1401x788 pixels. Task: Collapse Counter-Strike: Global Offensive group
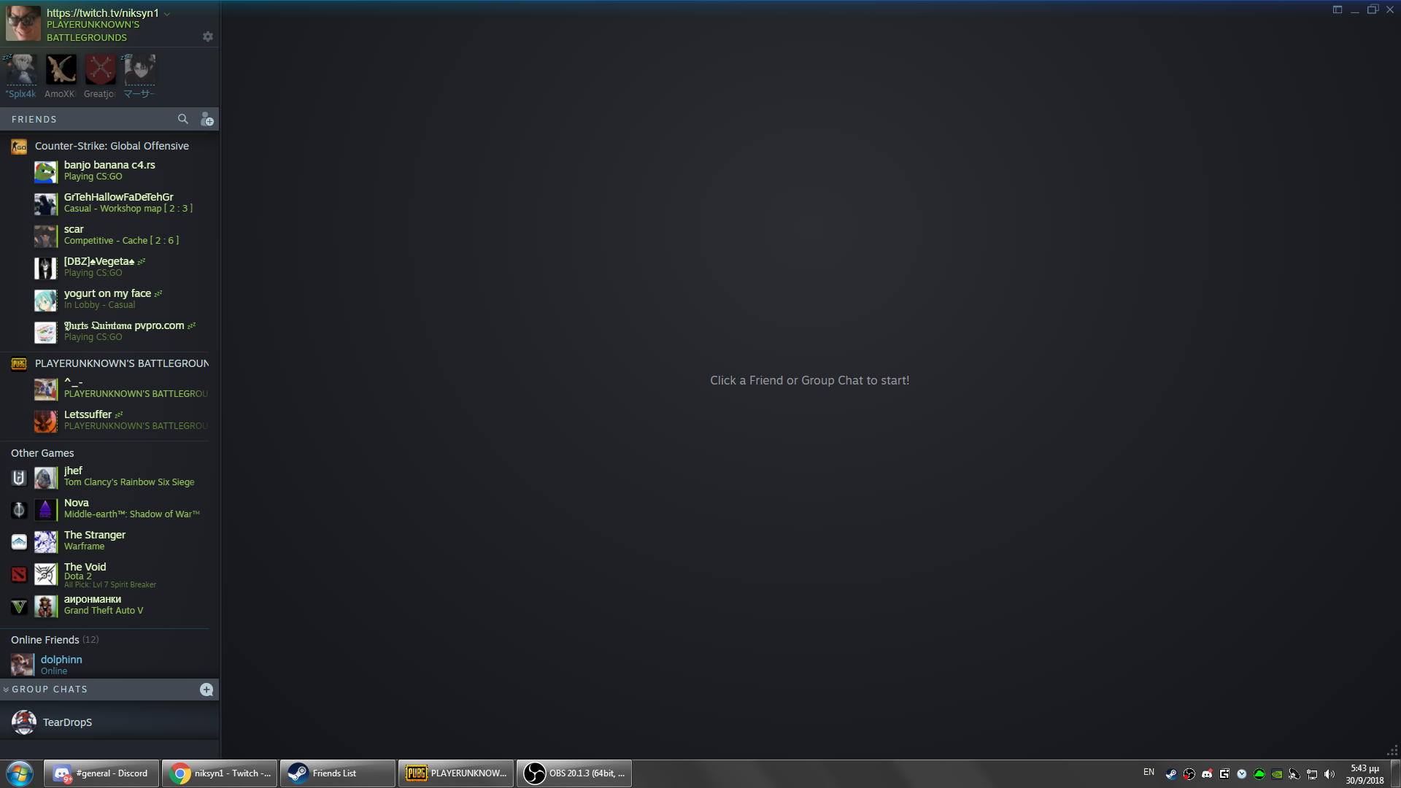tap(112, 146)
